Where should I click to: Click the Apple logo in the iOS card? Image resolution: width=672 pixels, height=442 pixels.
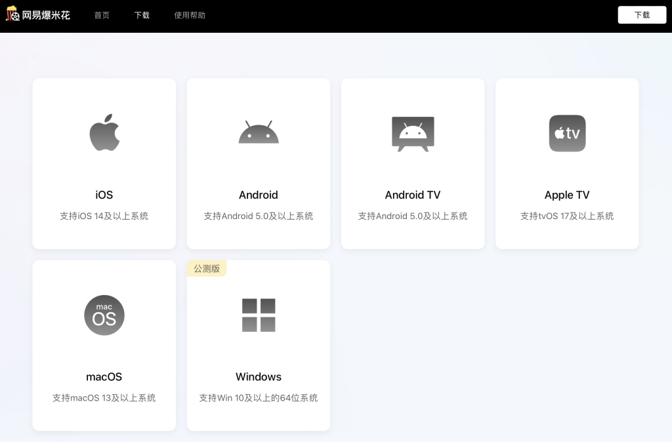pos(104,132)
